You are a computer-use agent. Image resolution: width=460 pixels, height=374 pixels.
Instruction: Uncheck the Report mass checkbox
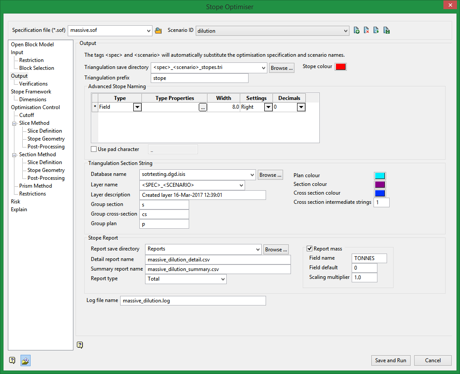309,249
